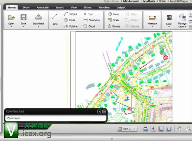Expand the Download dropdown arrow
The width and height of the screenshot is (192, 141).
(x=38, y=26)
